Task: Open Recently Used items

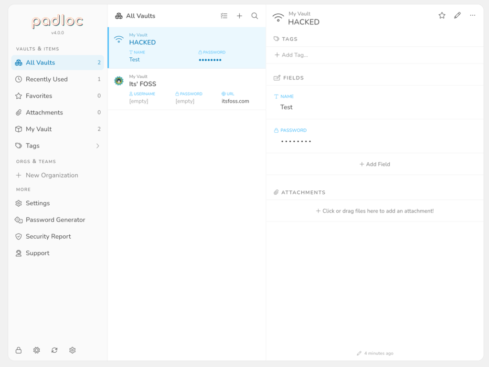Action: click(58, 79)
